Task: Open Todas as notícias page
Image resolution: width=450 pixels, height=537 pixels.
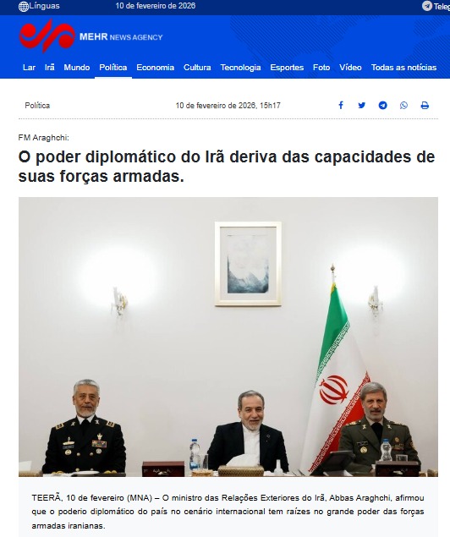Action: [403, 68]
